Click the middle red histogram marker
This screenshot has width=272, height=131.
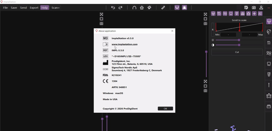[240, 30]
